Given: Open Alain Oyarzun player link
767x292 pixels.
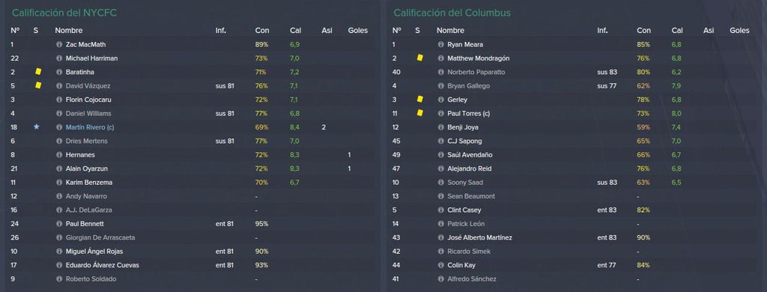Looking at the screenshot, I should (86, 168).
